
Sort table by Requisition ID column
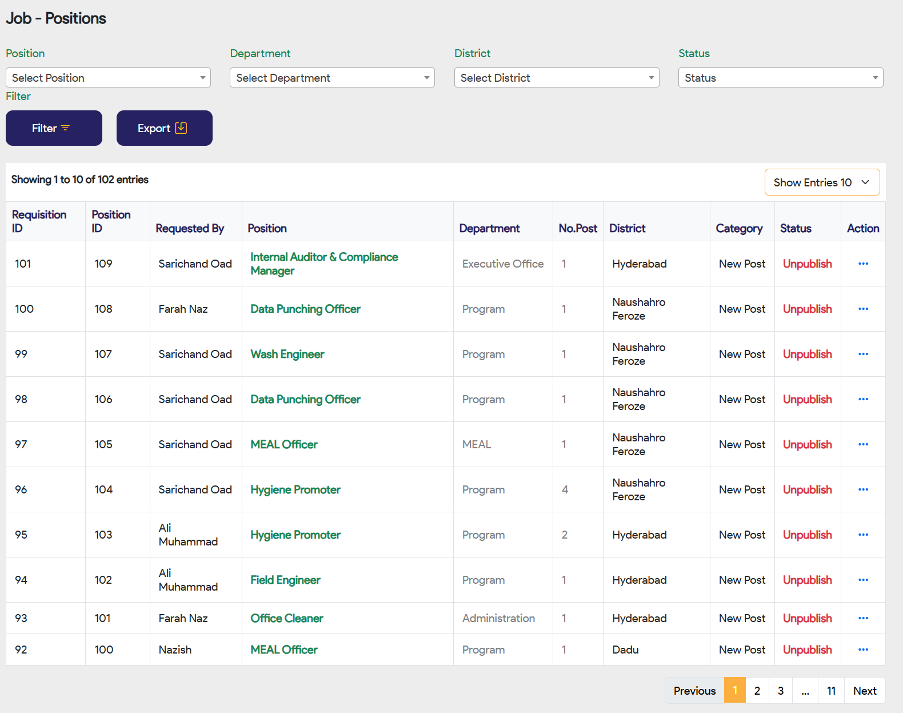point(39,221)
